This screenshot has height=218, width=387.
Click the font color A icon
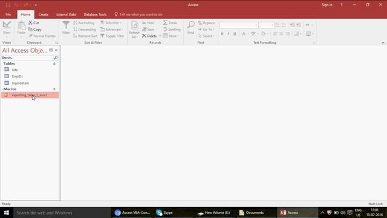[x=244, y=34]
